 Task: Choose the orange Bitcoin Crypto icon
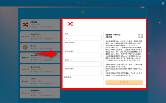pos(25,47)
